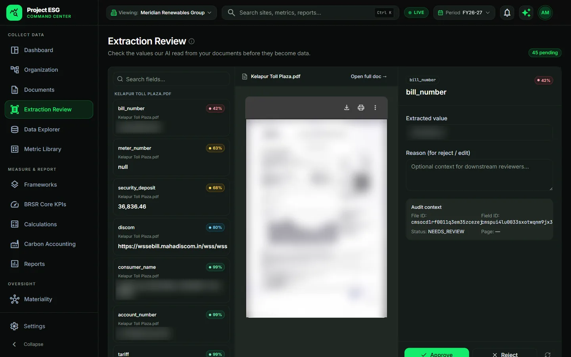571x357 pixels.
Task: Click the LIVE status badge
Action: pos(416,13)
